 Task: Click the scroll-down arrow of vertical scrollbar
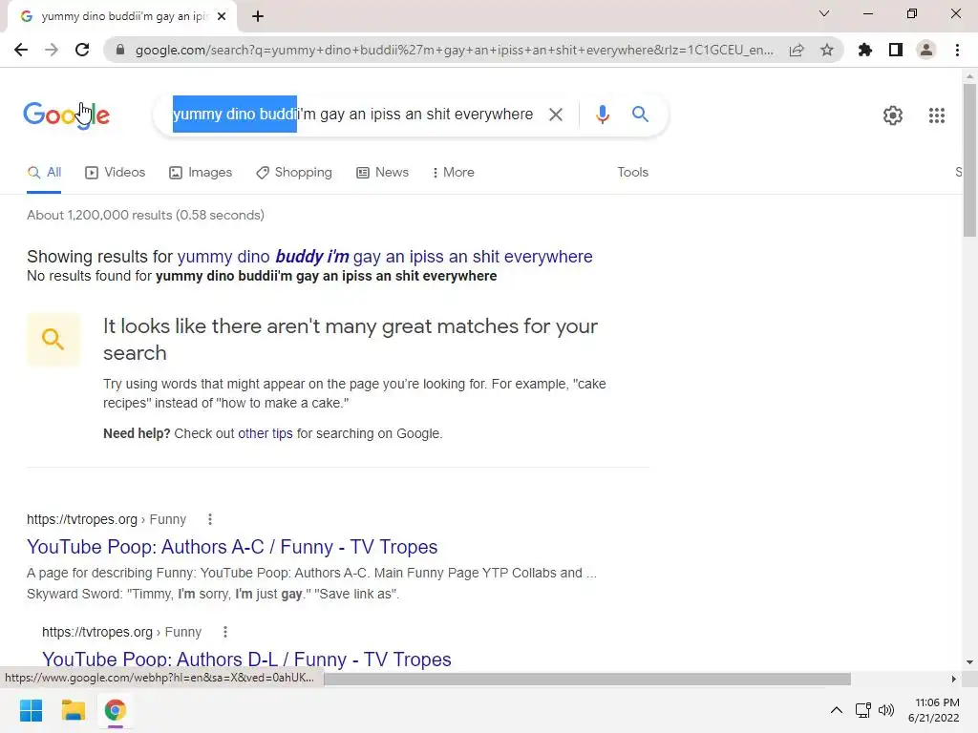pos(969,662)
